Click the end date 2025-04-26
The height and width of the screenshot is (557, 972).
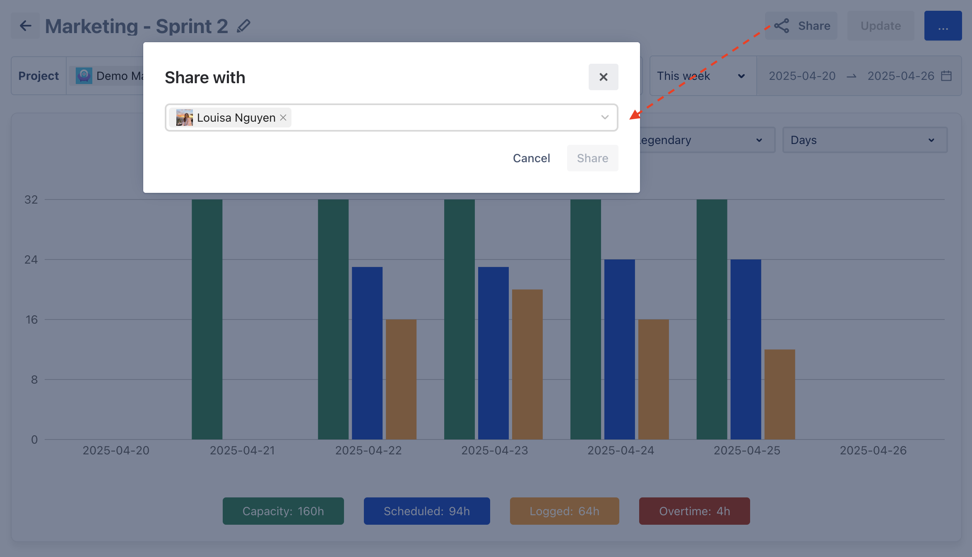[x=901, y=76]
